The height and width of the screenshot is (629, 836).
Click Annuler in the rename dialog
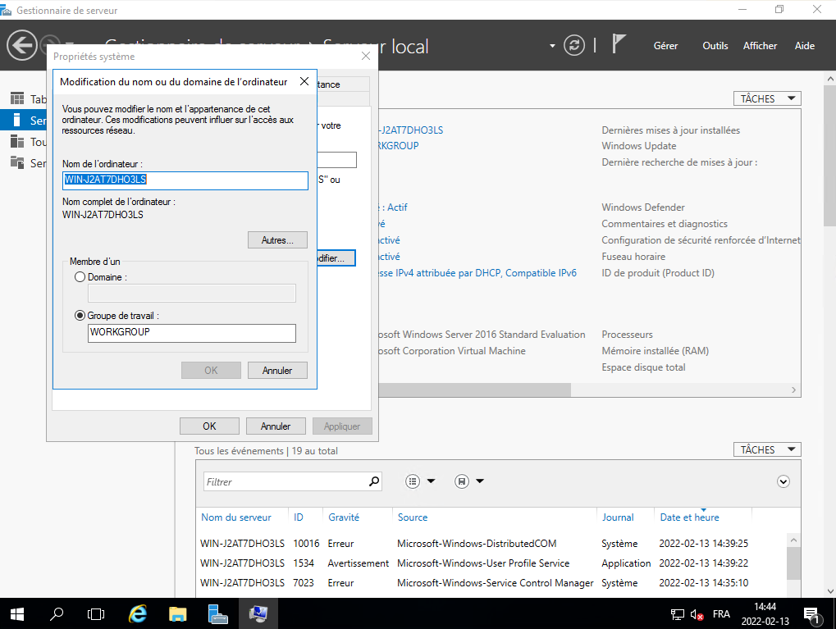coord(277,370)
